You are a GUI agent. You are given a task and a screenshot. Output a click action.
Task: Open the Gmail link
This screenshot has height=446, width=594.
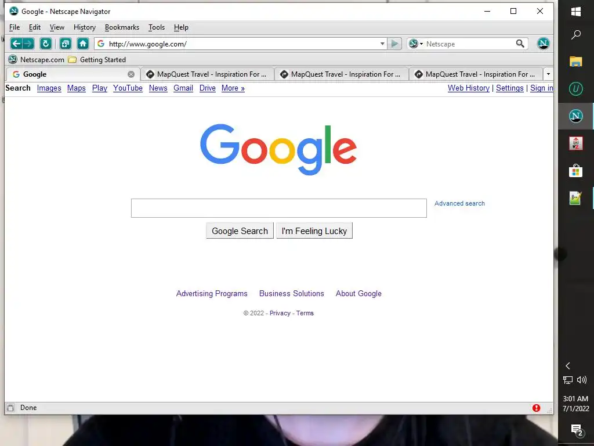point(183,88)
